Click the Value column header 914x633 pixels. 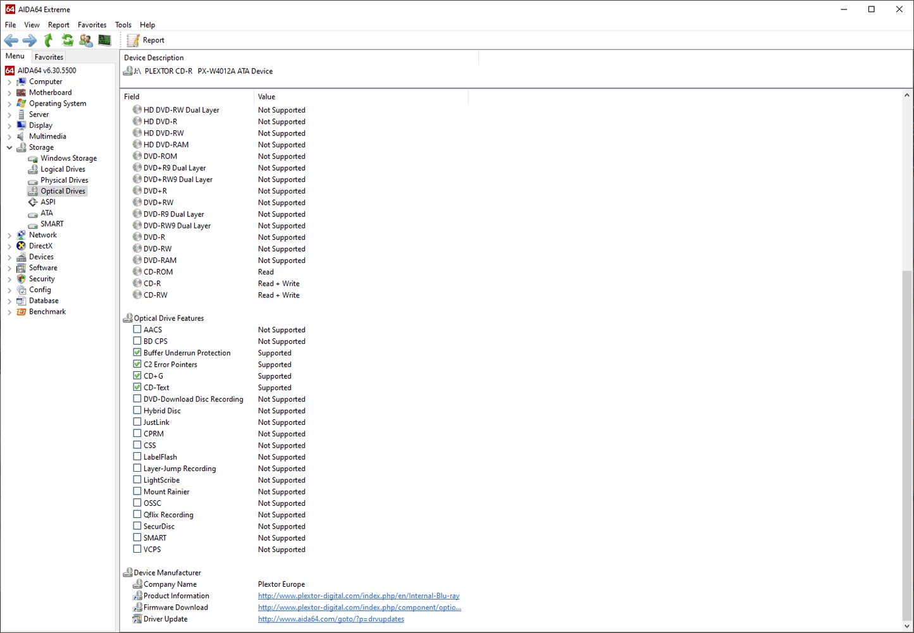266,97
